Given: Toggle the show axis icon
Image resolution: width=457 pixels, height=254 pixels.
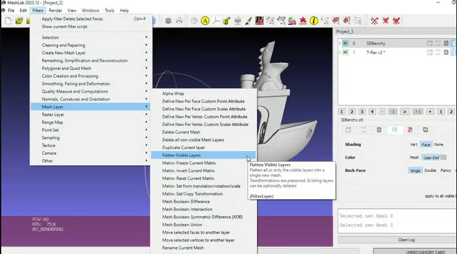Looking at the screenshot, I should point(216,21).
